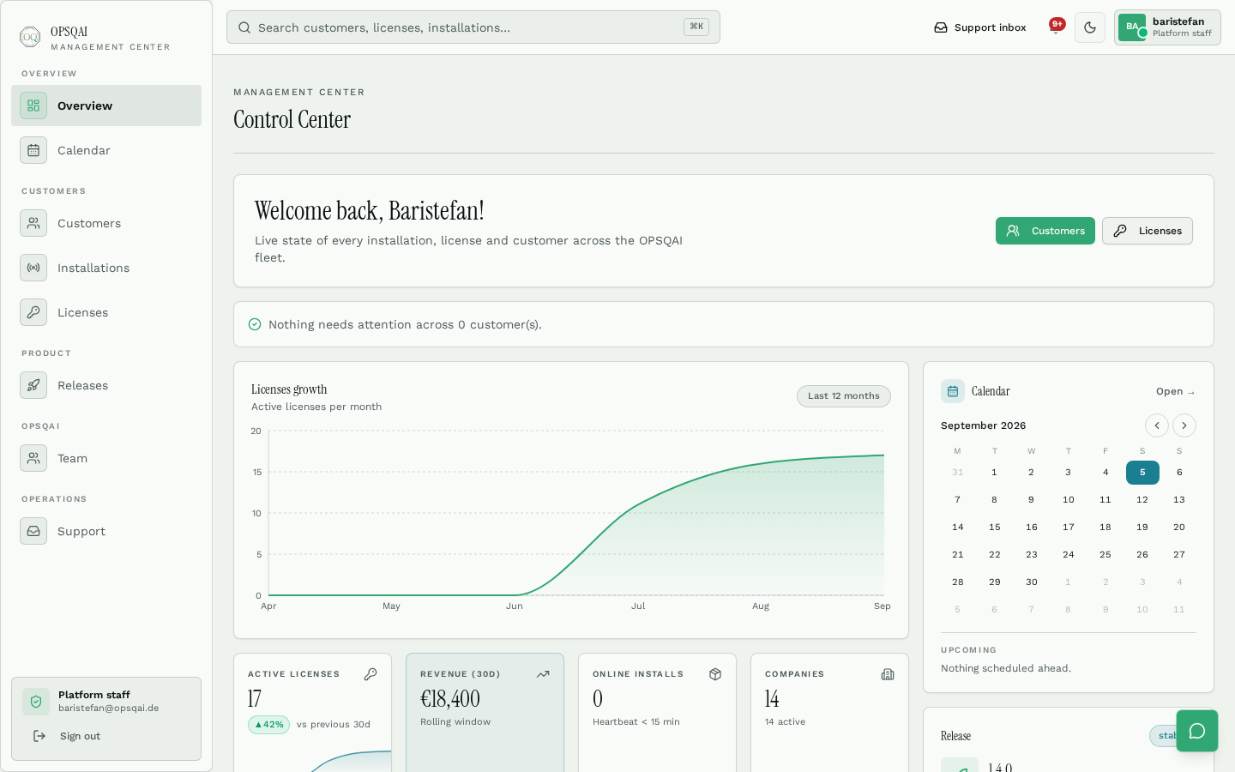Open the Overview grid icon in sidebar
This screenshot has width=1235, height=772.
click(x=33, y=106)
